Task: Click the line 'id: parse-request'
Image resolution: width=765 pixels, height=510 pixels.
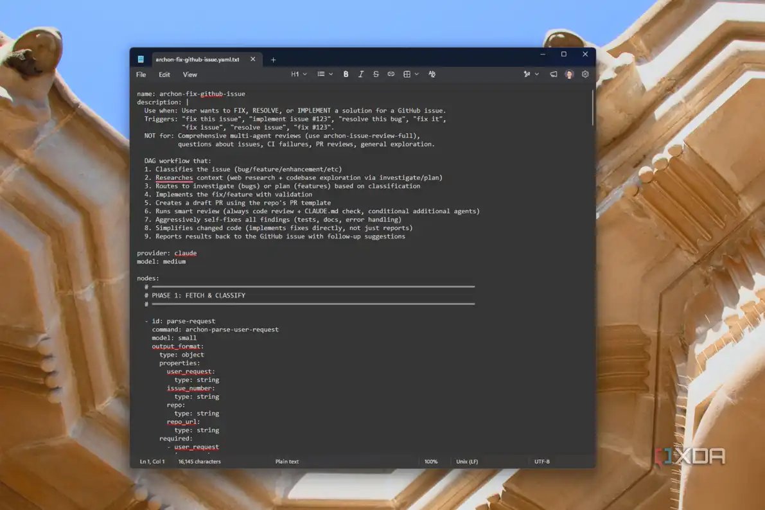Action: click(184, 321)
